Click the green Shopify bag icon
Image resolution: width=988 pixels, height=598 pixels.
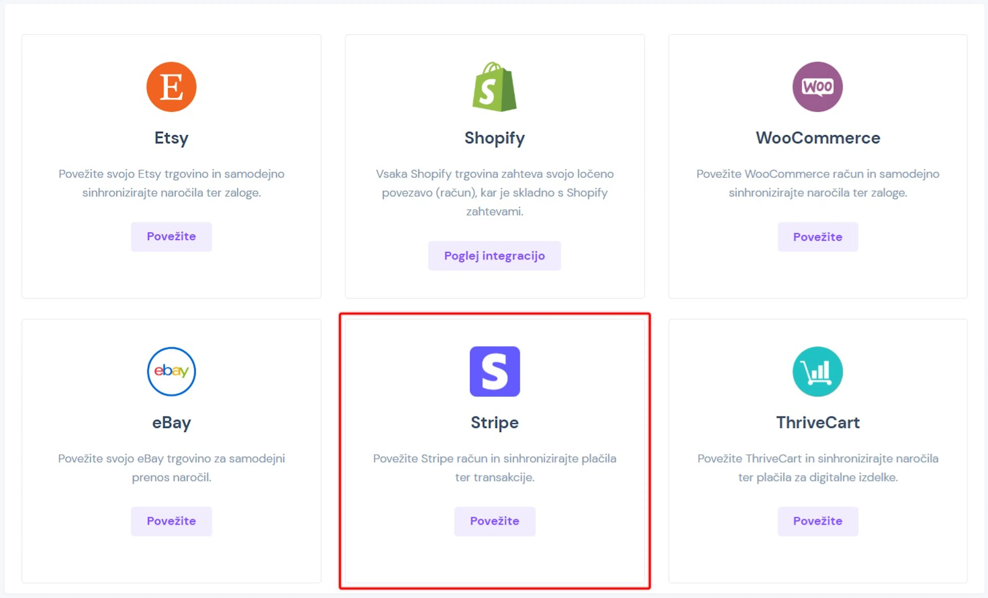click(x=495, y=87)
